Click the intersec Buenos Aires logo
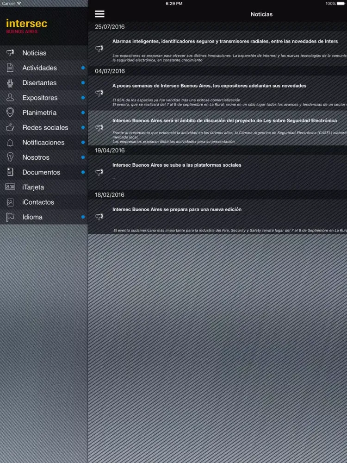Viewport: 347px width, 463px height. click(x=26, y=26)
